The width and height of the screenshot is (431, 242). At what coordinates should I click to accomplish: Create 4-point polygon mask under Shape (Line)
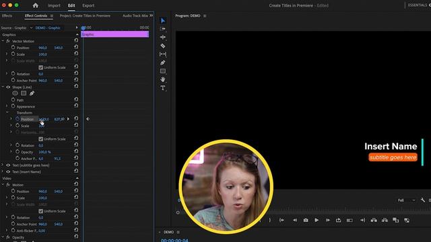click(24, 93)
